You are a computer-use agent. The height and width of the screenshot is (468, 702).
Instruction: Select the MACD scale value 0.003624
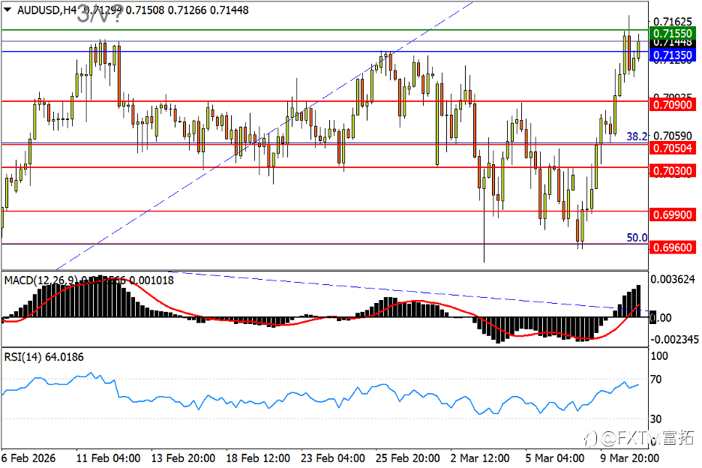click(673, 280)
